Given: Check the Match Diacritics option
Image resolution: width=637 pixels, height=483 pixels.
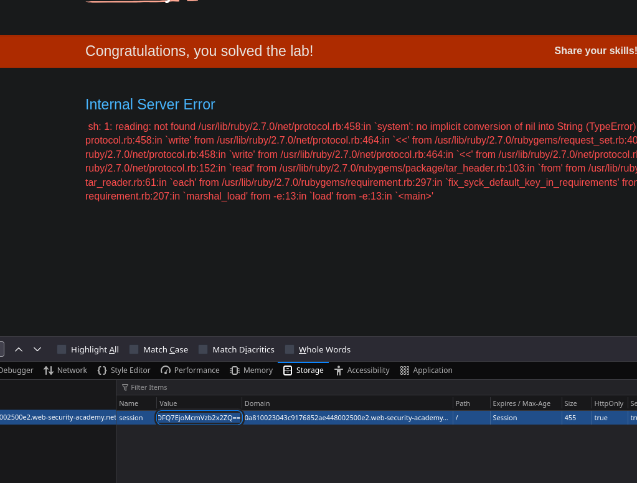Looking at the screenshot, I should (203, 349).
